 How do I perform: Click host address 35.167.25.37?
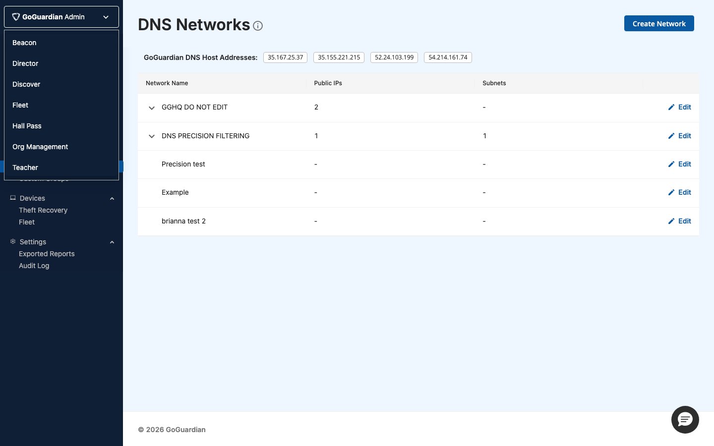285,57
